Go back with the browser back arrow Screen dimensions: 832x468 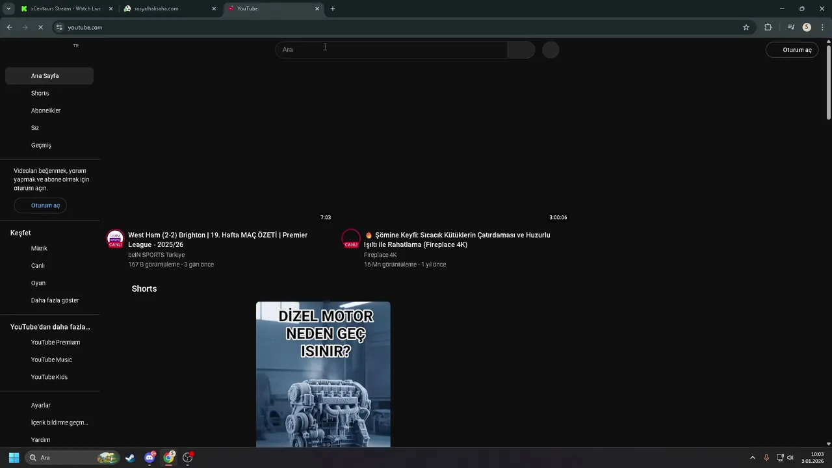pyautogui.click(x=9, y=27)
